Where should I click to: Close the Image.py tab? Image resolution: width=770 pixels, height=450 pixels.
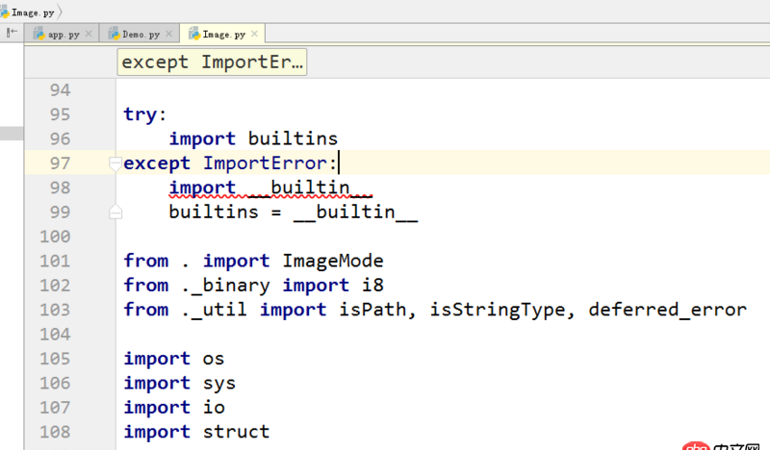tap(254, 34)
